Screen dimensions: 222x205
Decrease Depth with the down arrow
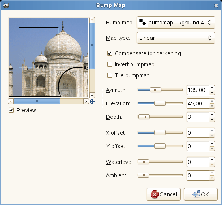(212, 119)
